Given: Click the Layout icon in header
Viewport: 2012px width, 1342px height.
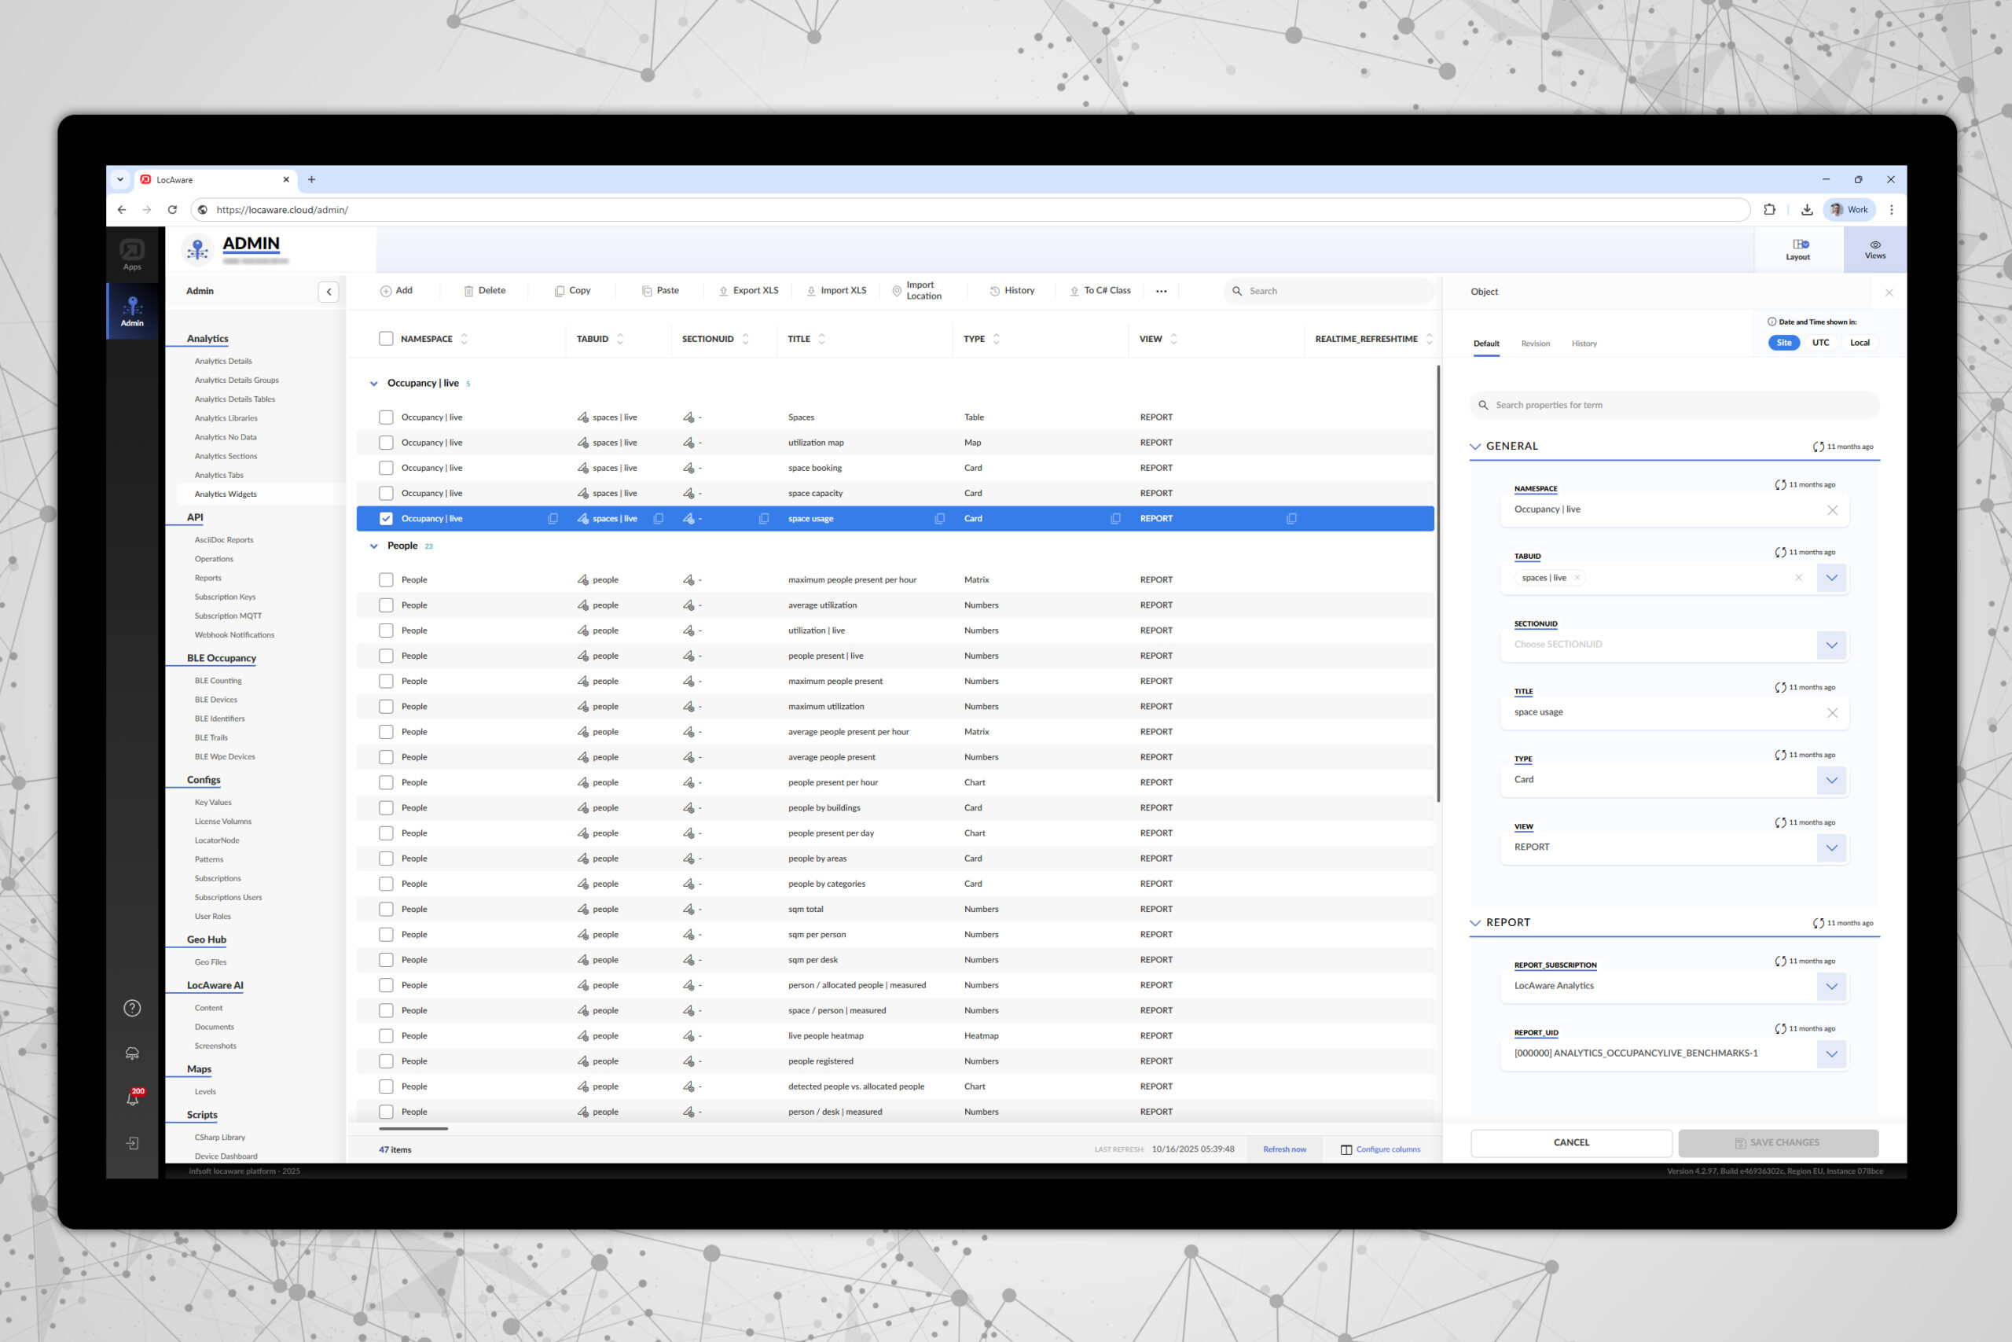Looking at the screenshot, I should click(x=1797, y=249).
